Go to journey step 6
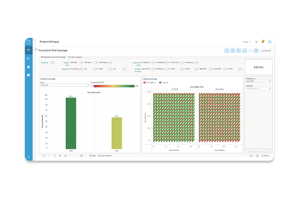The width and height of the screenshot is (299, 199). (256, 51)
